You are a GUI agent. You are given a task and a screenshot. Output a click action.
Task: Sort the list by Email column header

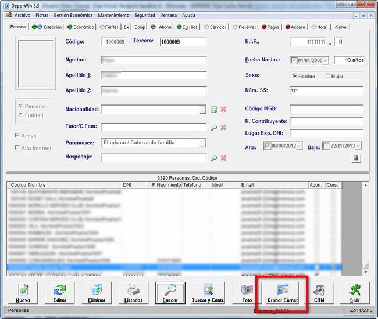coord(274,185)
